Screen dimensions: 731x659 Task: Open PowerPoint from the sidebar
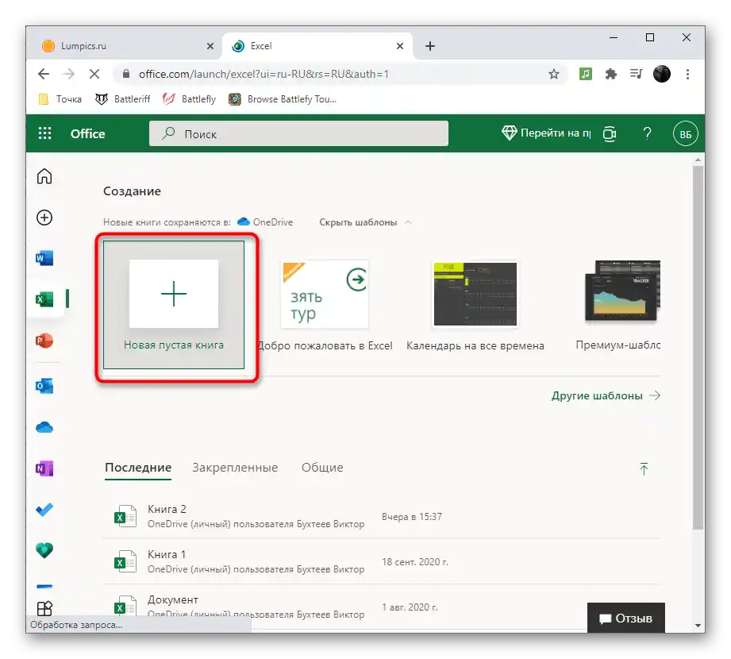[44, 341]
